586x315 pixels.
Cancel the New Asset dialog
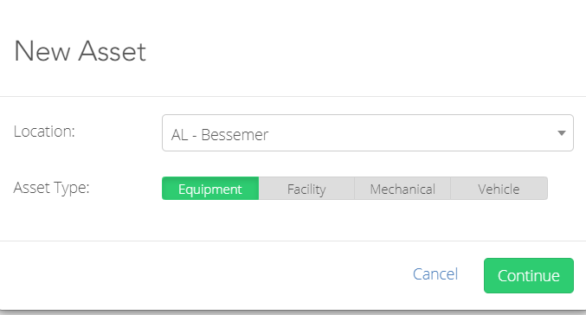(x=435, y=274)
